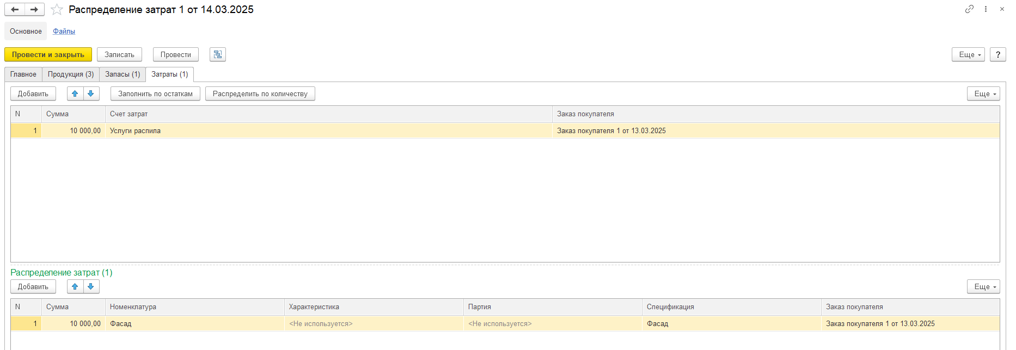1016x350 pixels.
Task: Move distribution row down in lower table
Action: coord(91,286)
